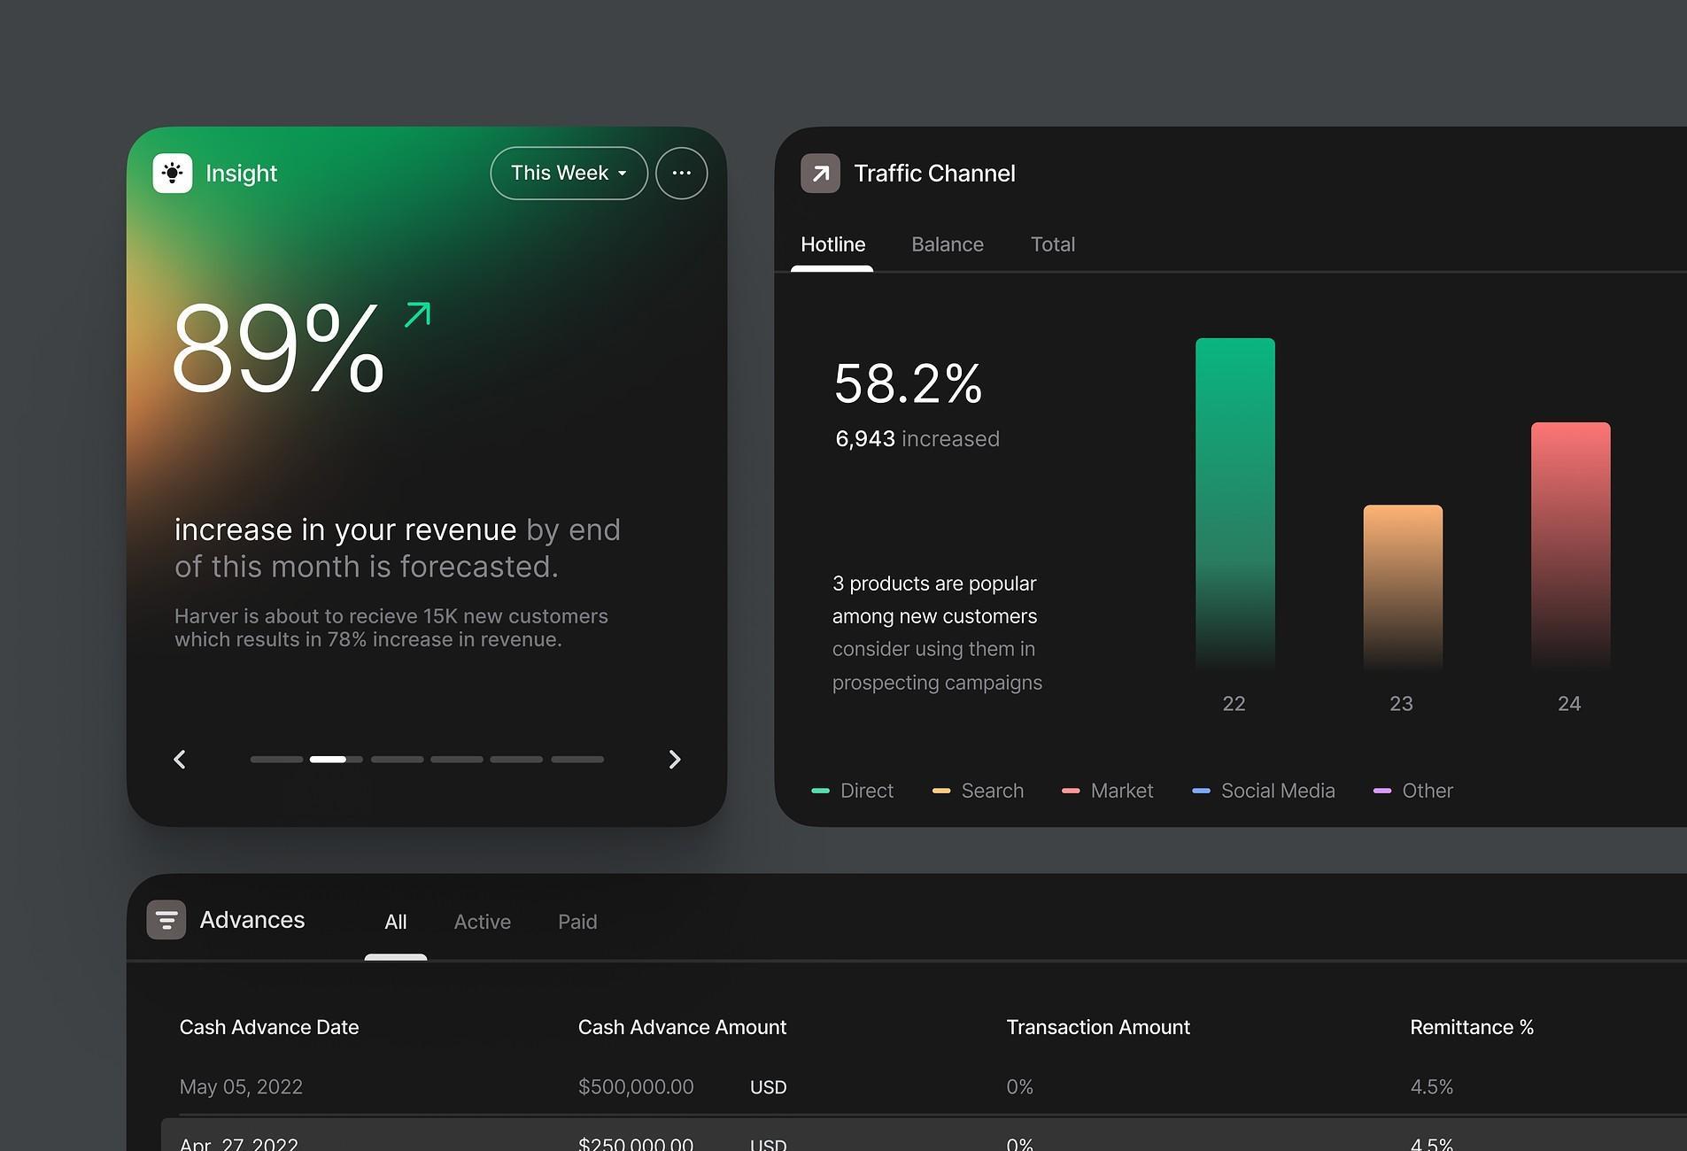Screen dimensions: 1687x1151
Task: Switch to the Balance tab
Action: tap(948, 244)
